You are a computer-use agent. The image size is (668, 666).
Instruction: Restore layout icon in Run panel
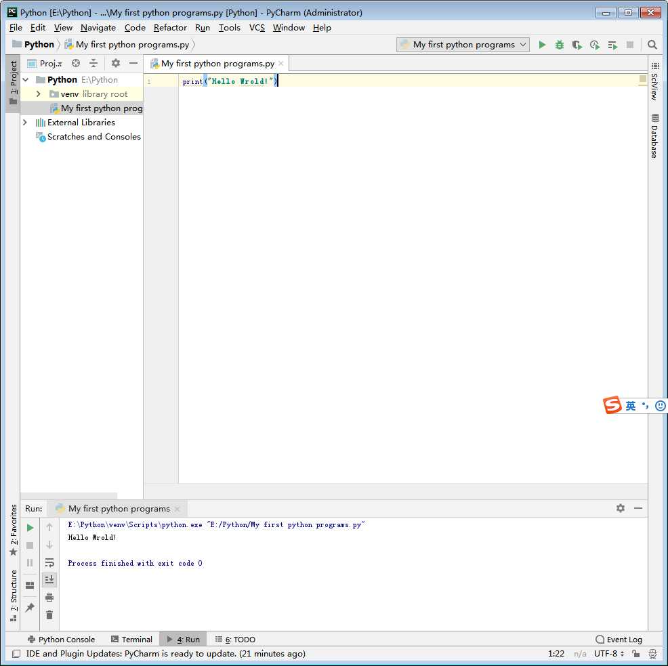point(30,585)
